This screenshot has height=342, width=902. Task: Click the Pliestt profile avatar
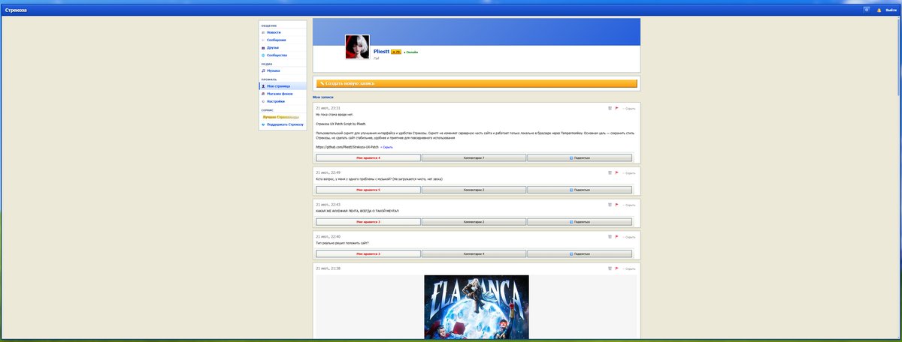pyautogui.click(x=357, y=46)
